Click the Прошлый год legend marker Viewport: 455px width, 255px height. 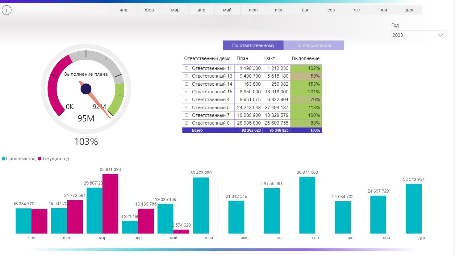[4, 159]
